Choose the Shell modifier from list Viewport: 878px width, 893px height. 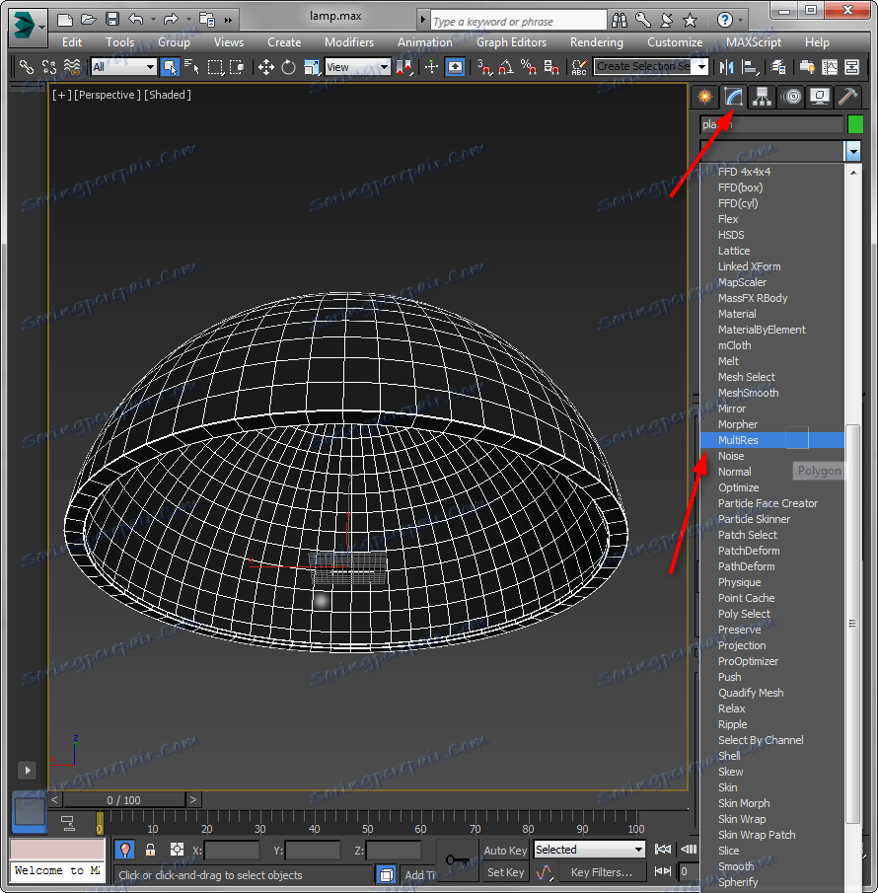pyautogui.click(x=729, y=756)
